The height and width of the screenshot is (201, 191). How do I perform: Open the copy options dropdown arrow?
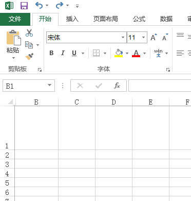[37, 45]
